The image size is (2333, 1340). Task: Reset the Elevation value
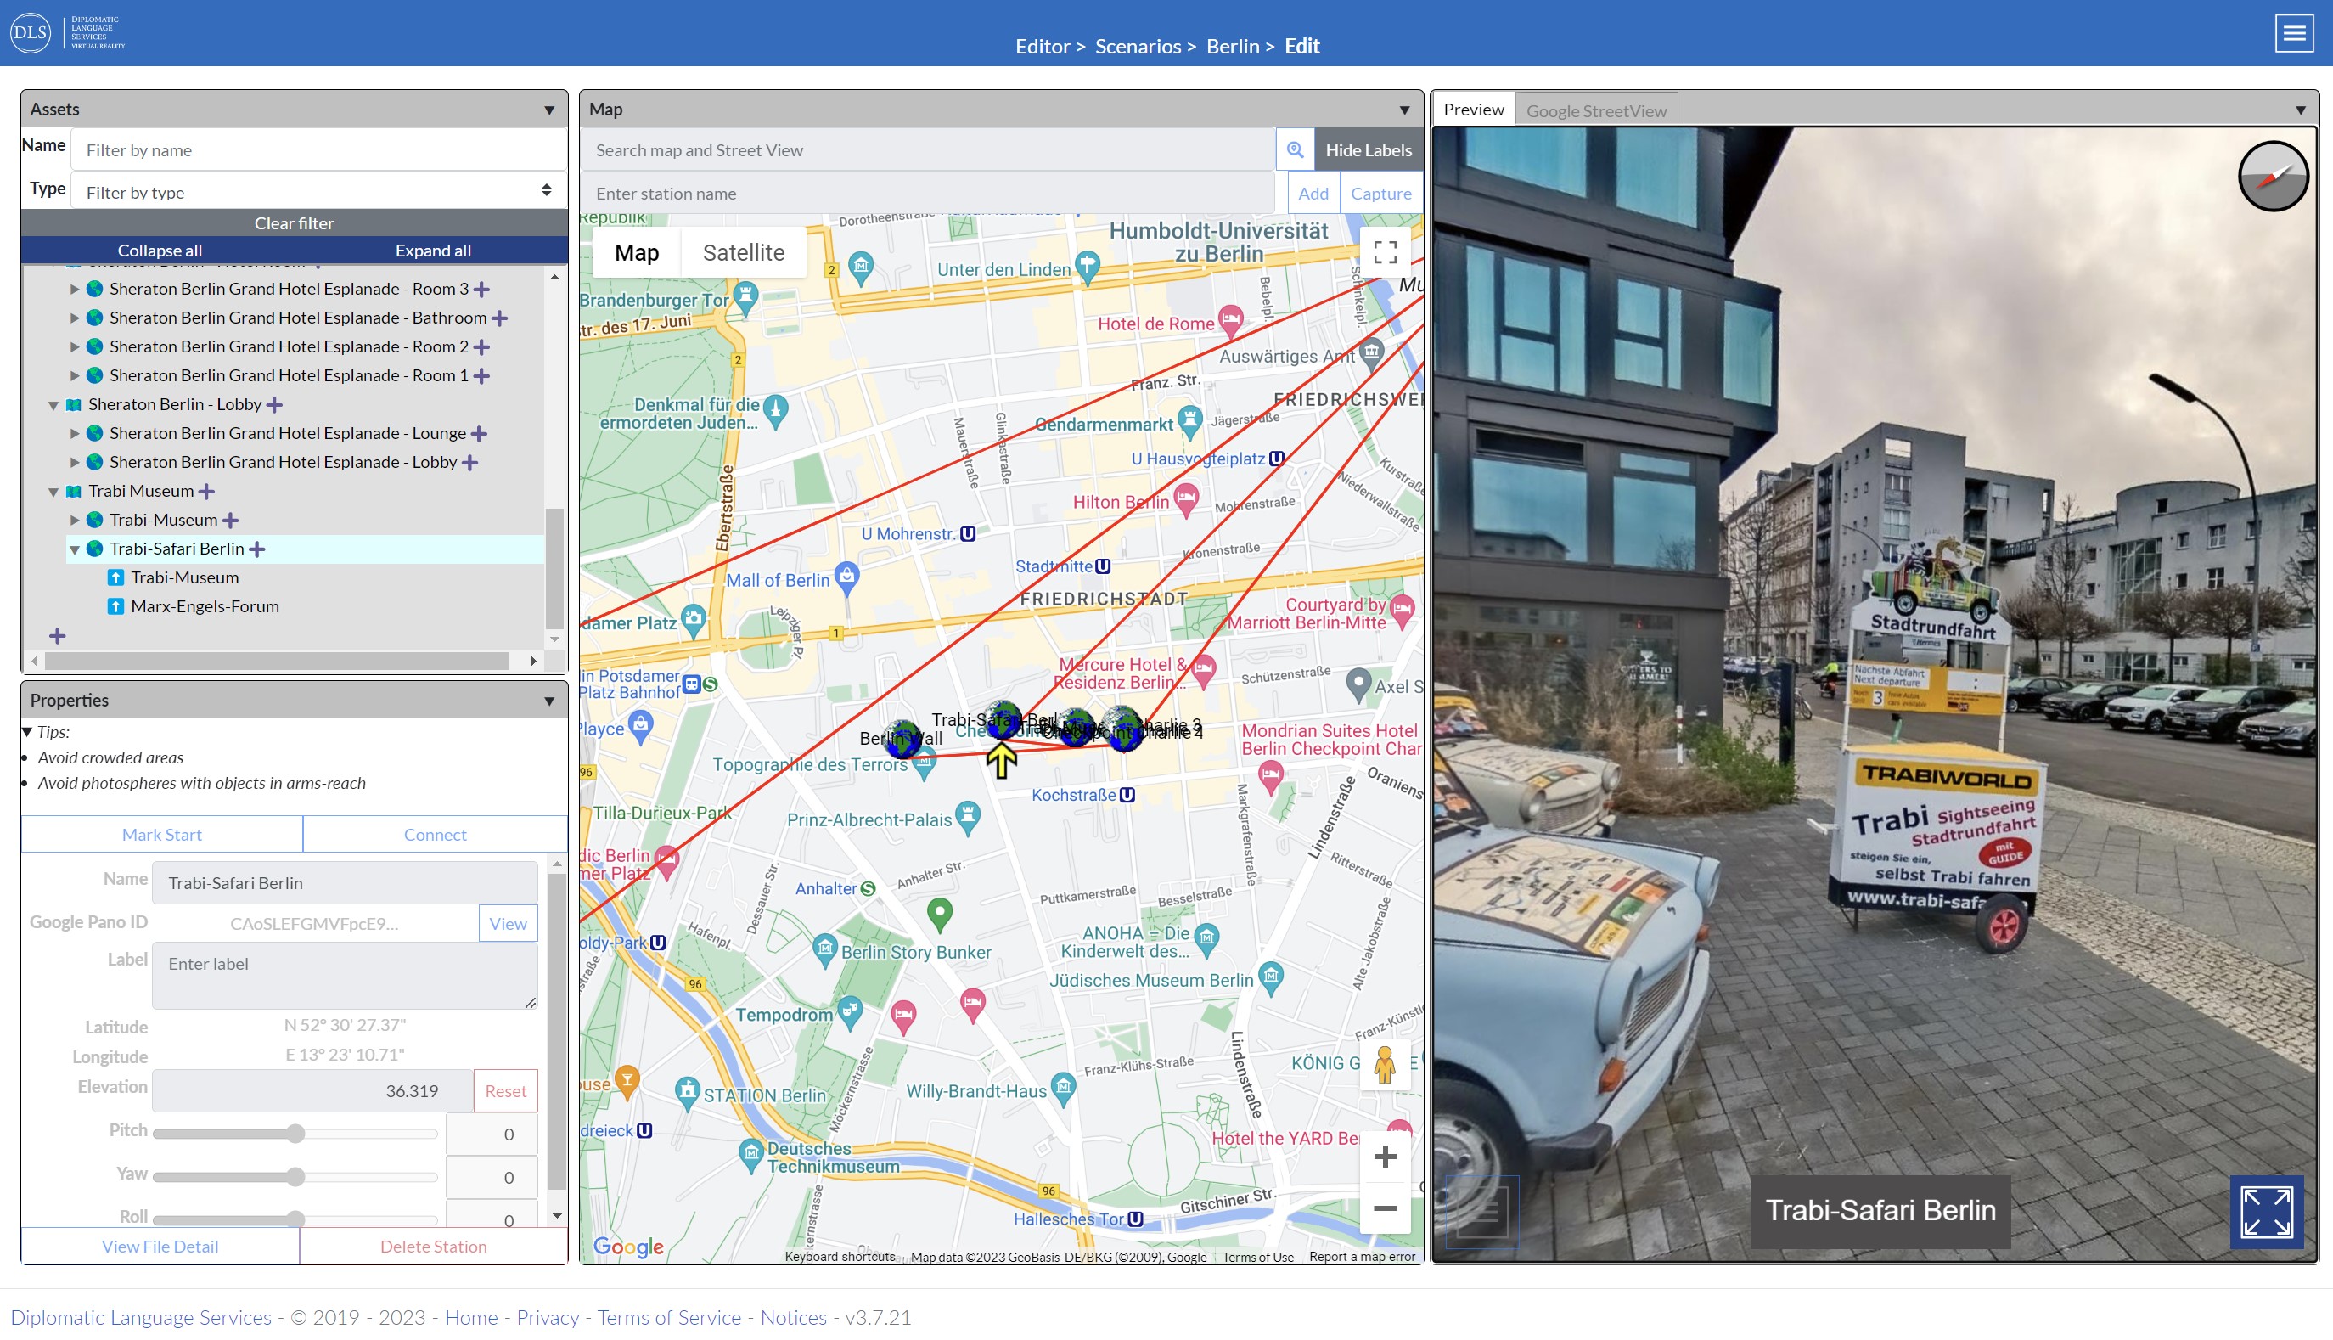pyautogui.click(x=506, y=1090)
